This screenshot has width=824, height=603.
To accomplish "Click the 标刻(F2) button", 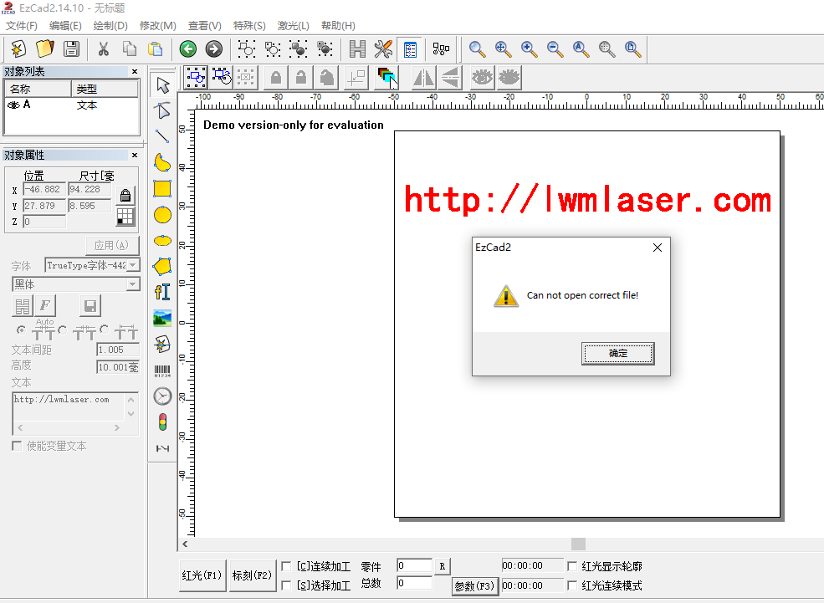I will coord(253,575).
